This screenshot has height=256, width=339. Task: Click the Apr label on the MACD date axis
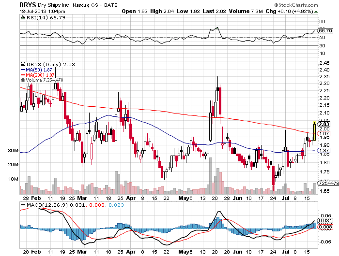(x=131, y=252)
